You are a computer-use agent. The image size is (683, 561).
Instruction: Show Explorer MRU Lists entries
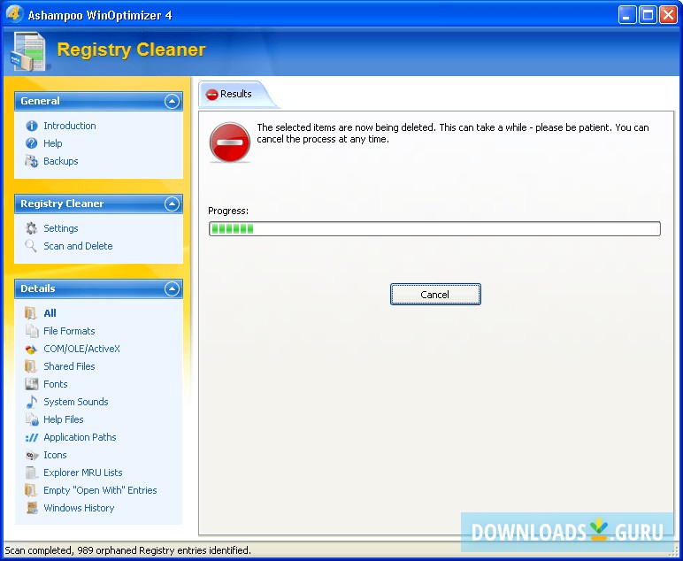(83, 473)
